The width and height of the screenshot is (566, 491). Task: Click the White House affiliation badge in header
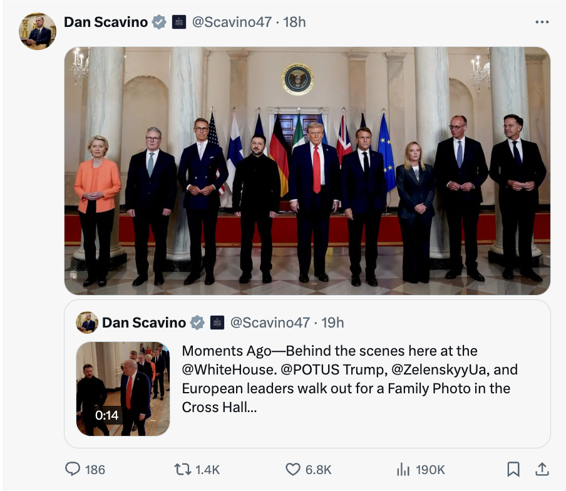coord(178,23)
